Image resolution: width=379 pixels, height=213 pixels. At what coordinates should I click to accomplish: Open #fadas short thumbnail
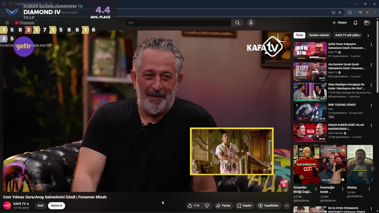click(x=360, y=164)
